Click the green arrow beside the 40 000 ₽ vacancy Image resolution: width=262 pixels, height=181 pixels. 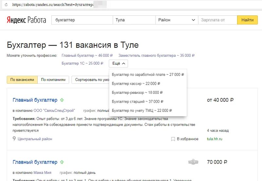click(62, 100)
